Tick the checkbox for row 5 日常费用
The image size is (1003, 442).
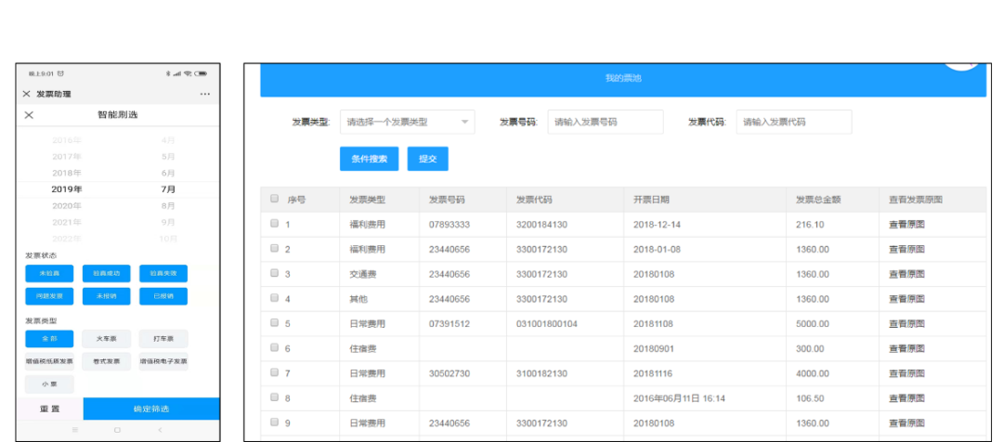point(274,323)
